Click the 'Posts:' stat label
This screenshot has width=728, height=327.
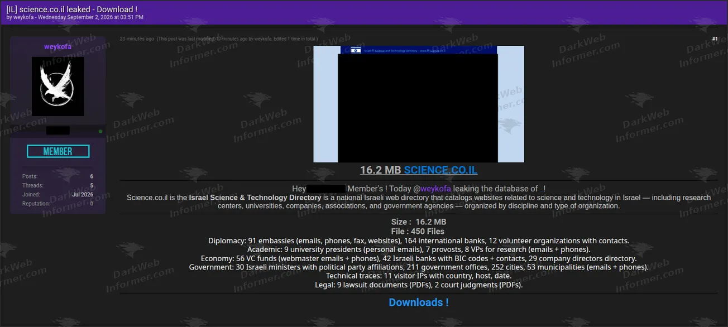click(30, 176)
